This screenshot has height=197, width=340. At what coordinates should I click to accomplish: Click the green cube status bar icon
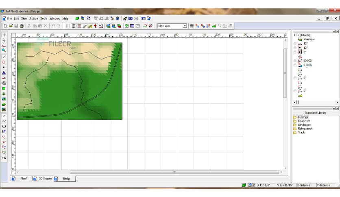coord(244,185)
